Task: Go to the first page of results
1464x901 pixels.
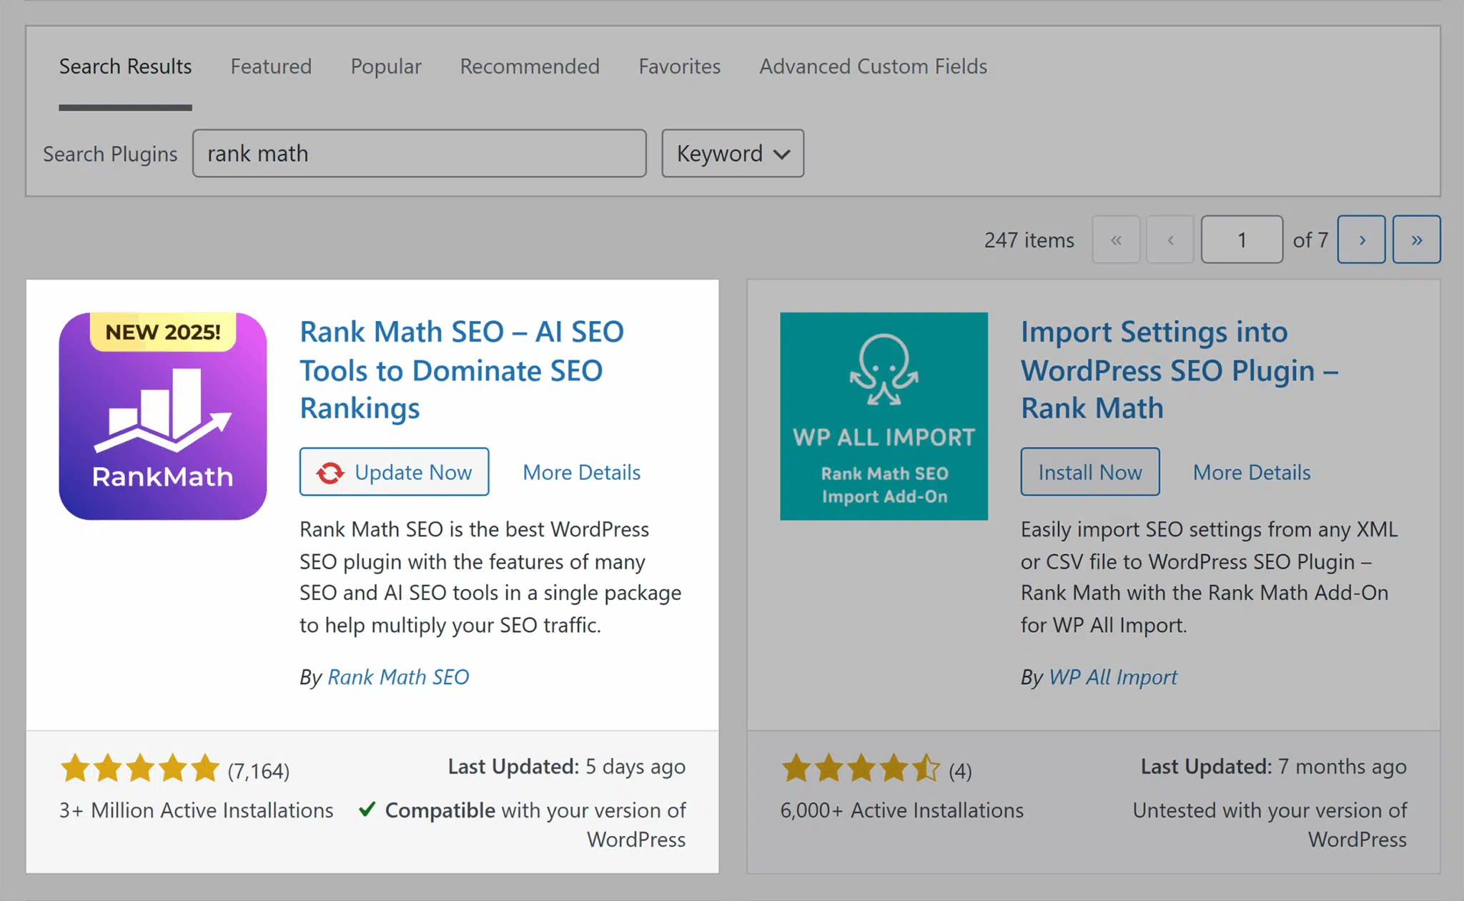Action: tap(1116, 240)
